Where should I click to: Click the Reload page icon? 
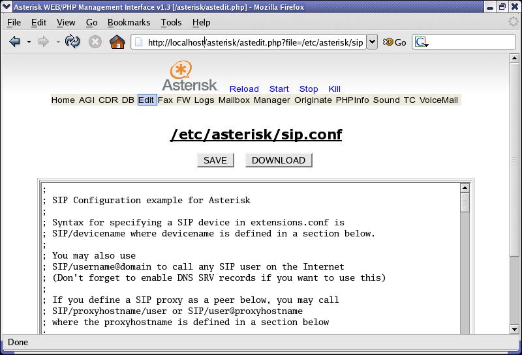72,42
